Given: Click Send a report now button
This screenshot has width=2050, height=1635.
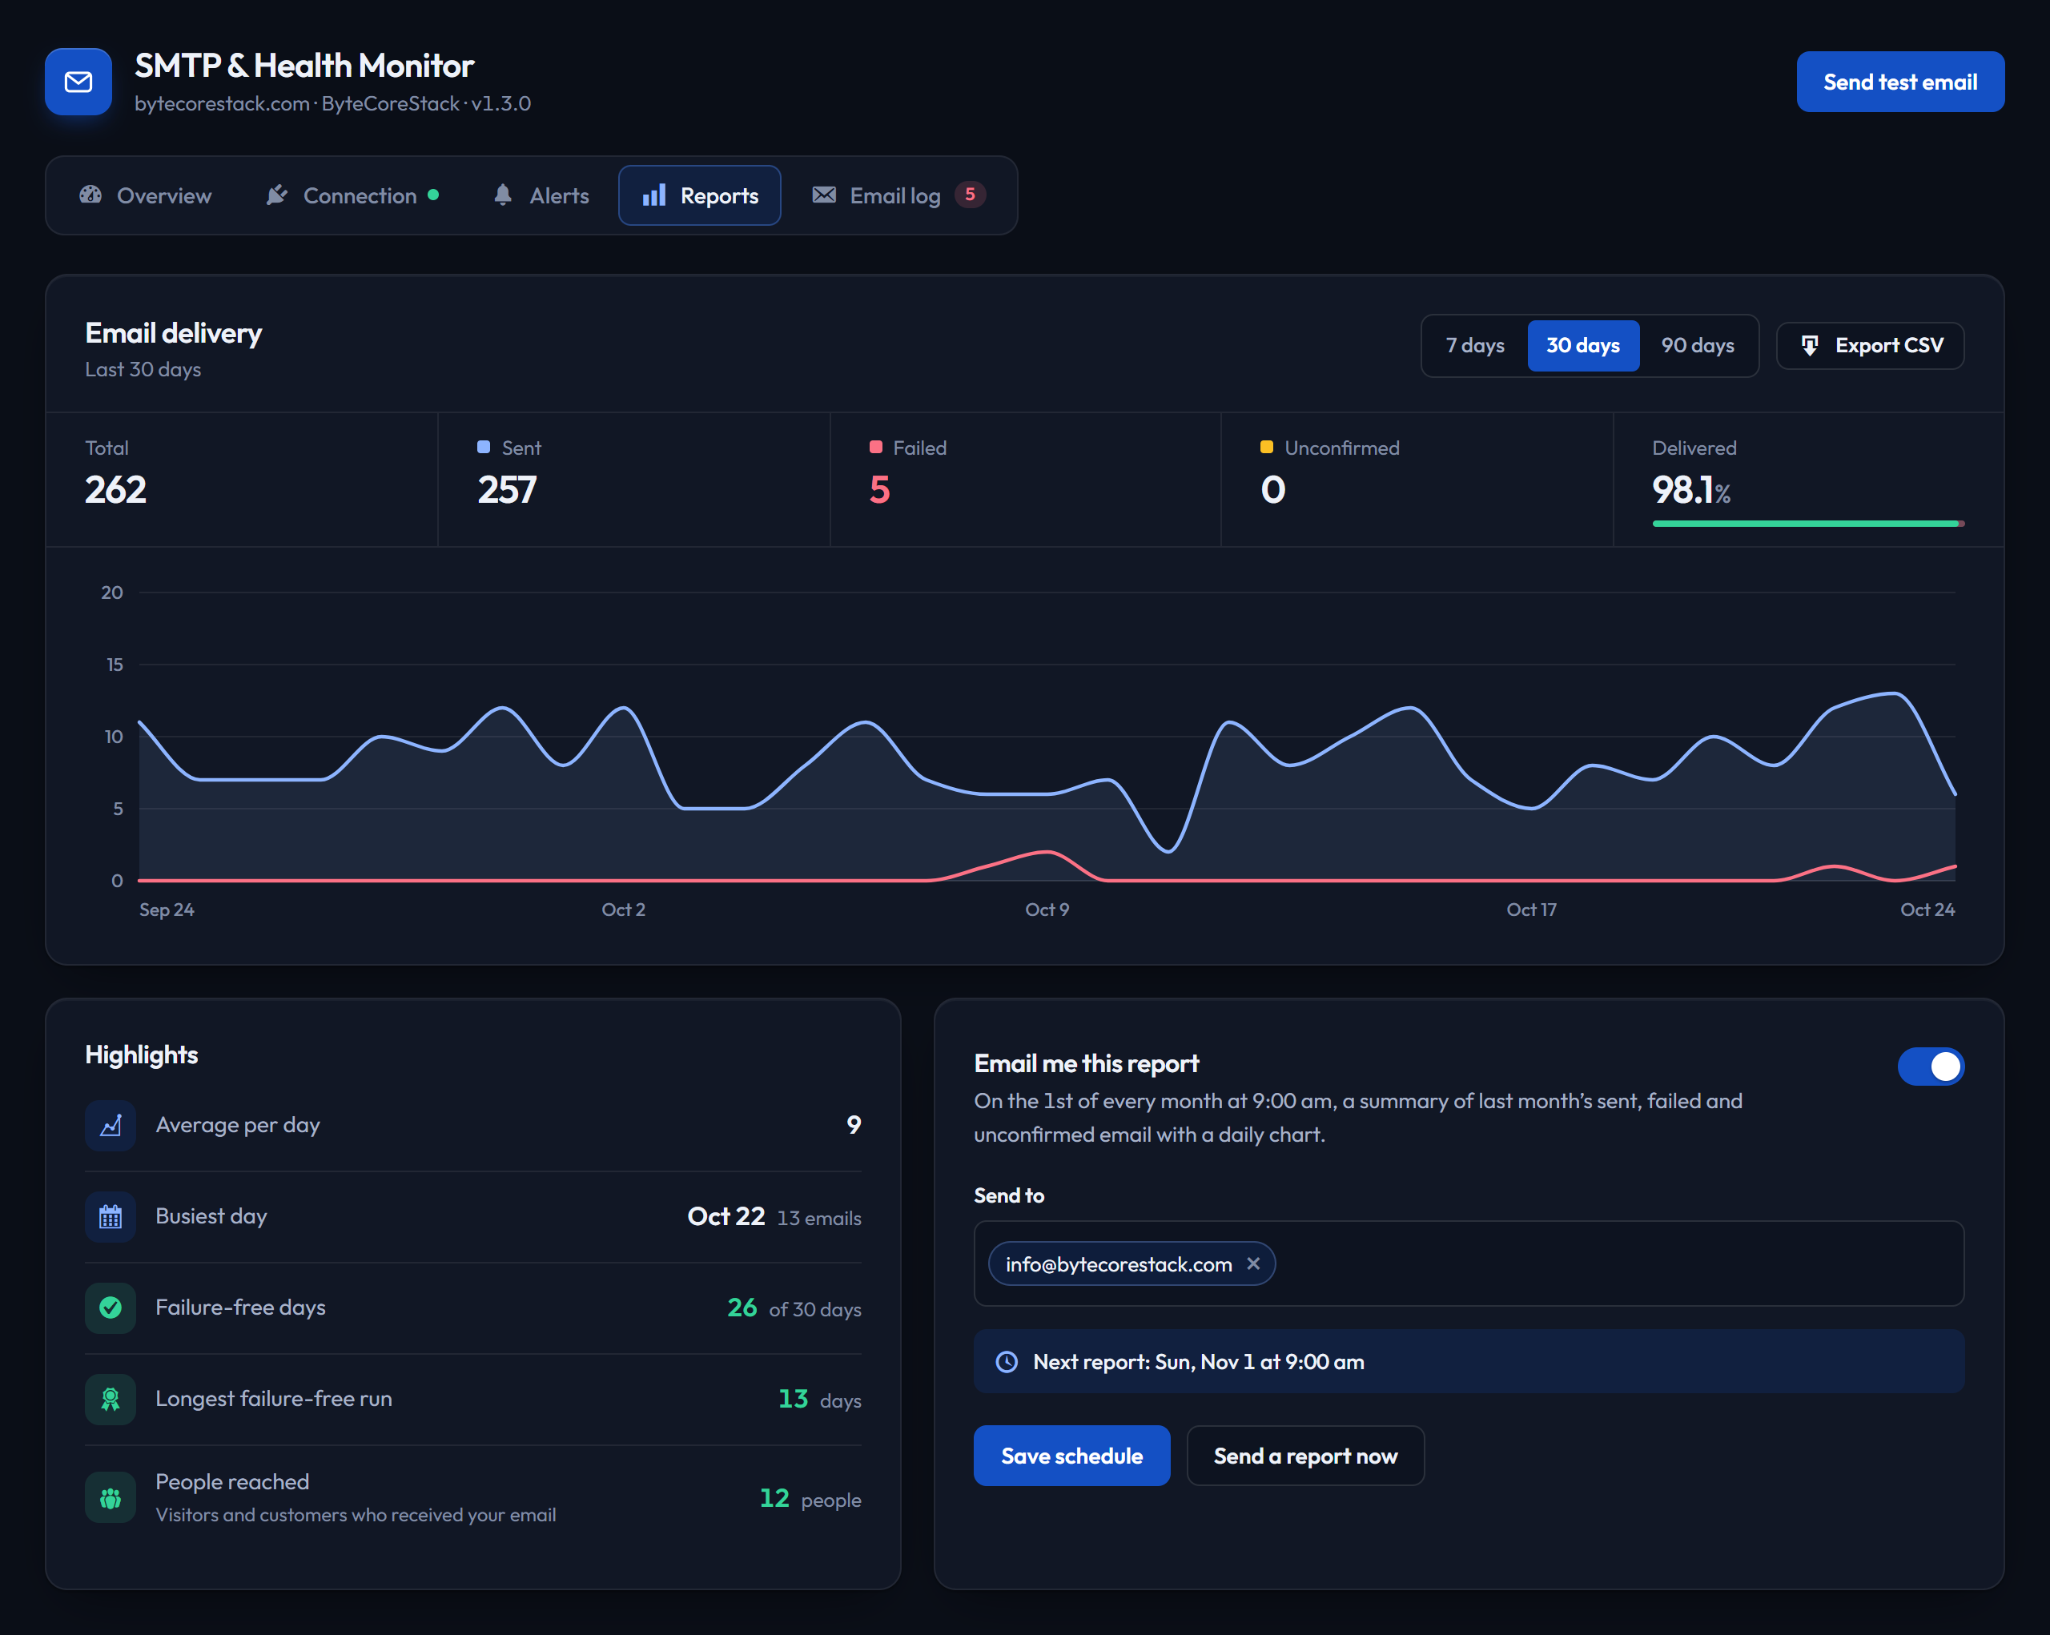Looking at the screenshot, I should click(1305, 1456).
